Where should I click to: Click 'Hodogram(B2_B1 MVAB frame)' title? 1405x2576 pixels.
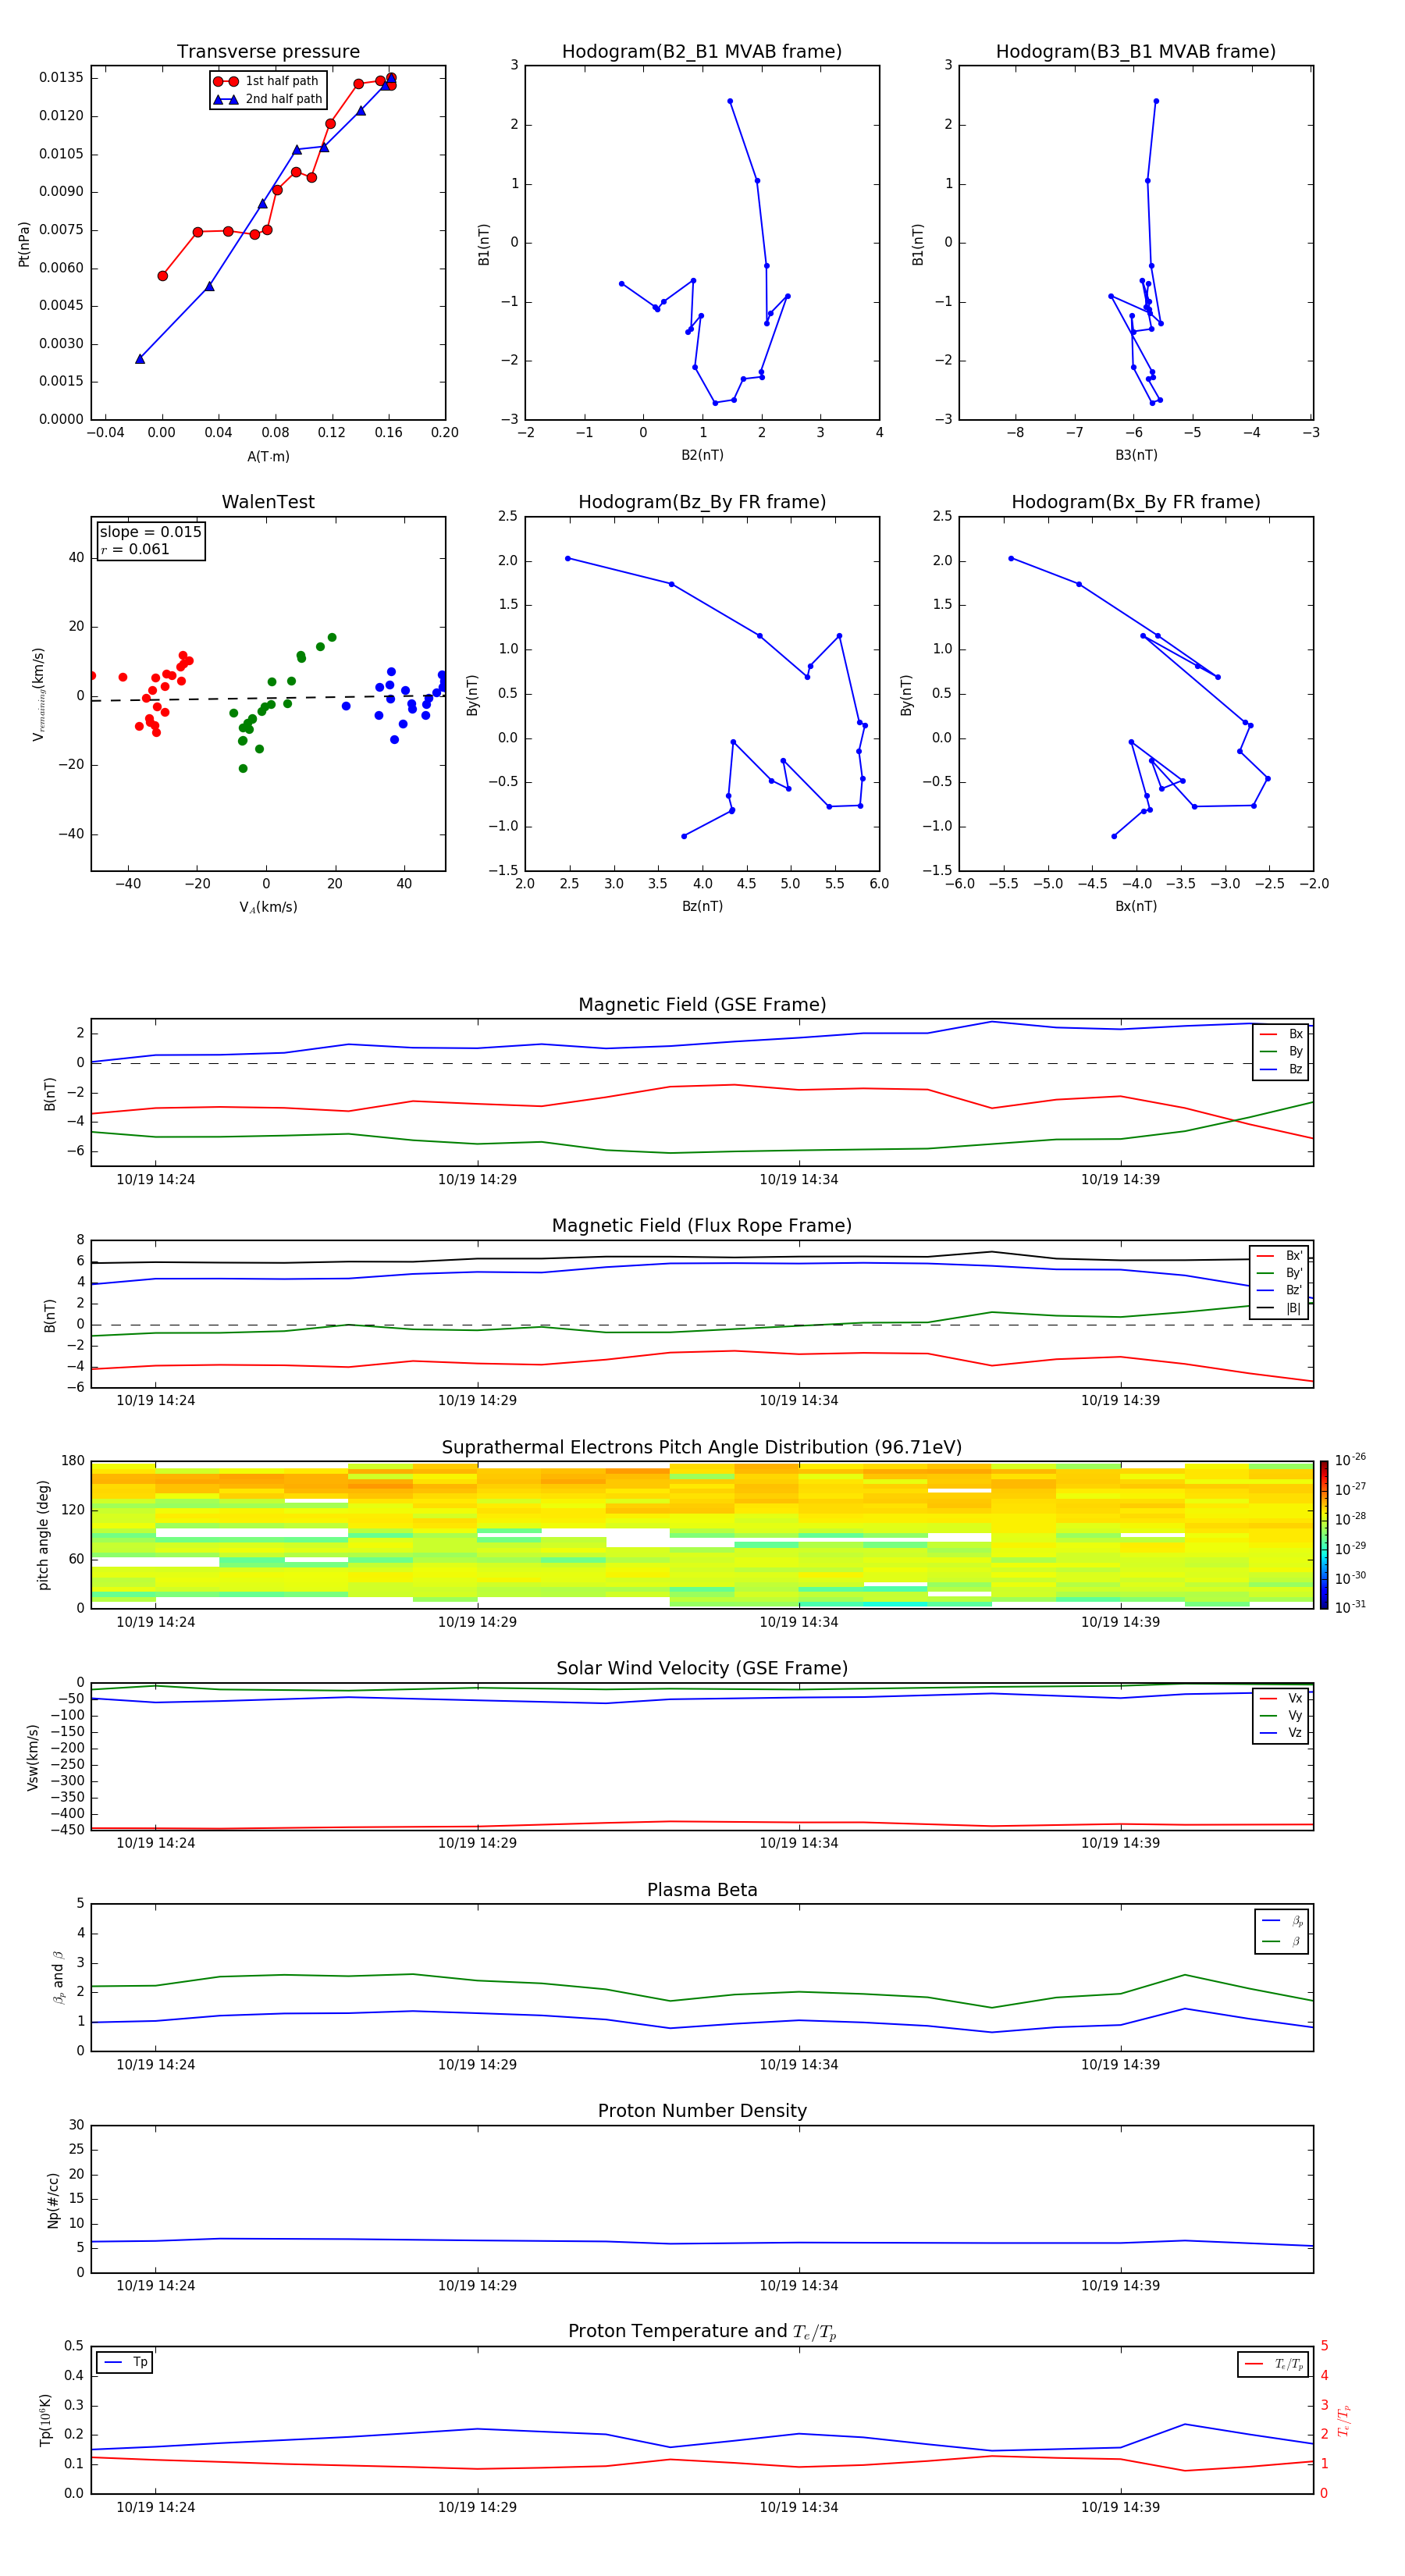pos(702,51)
